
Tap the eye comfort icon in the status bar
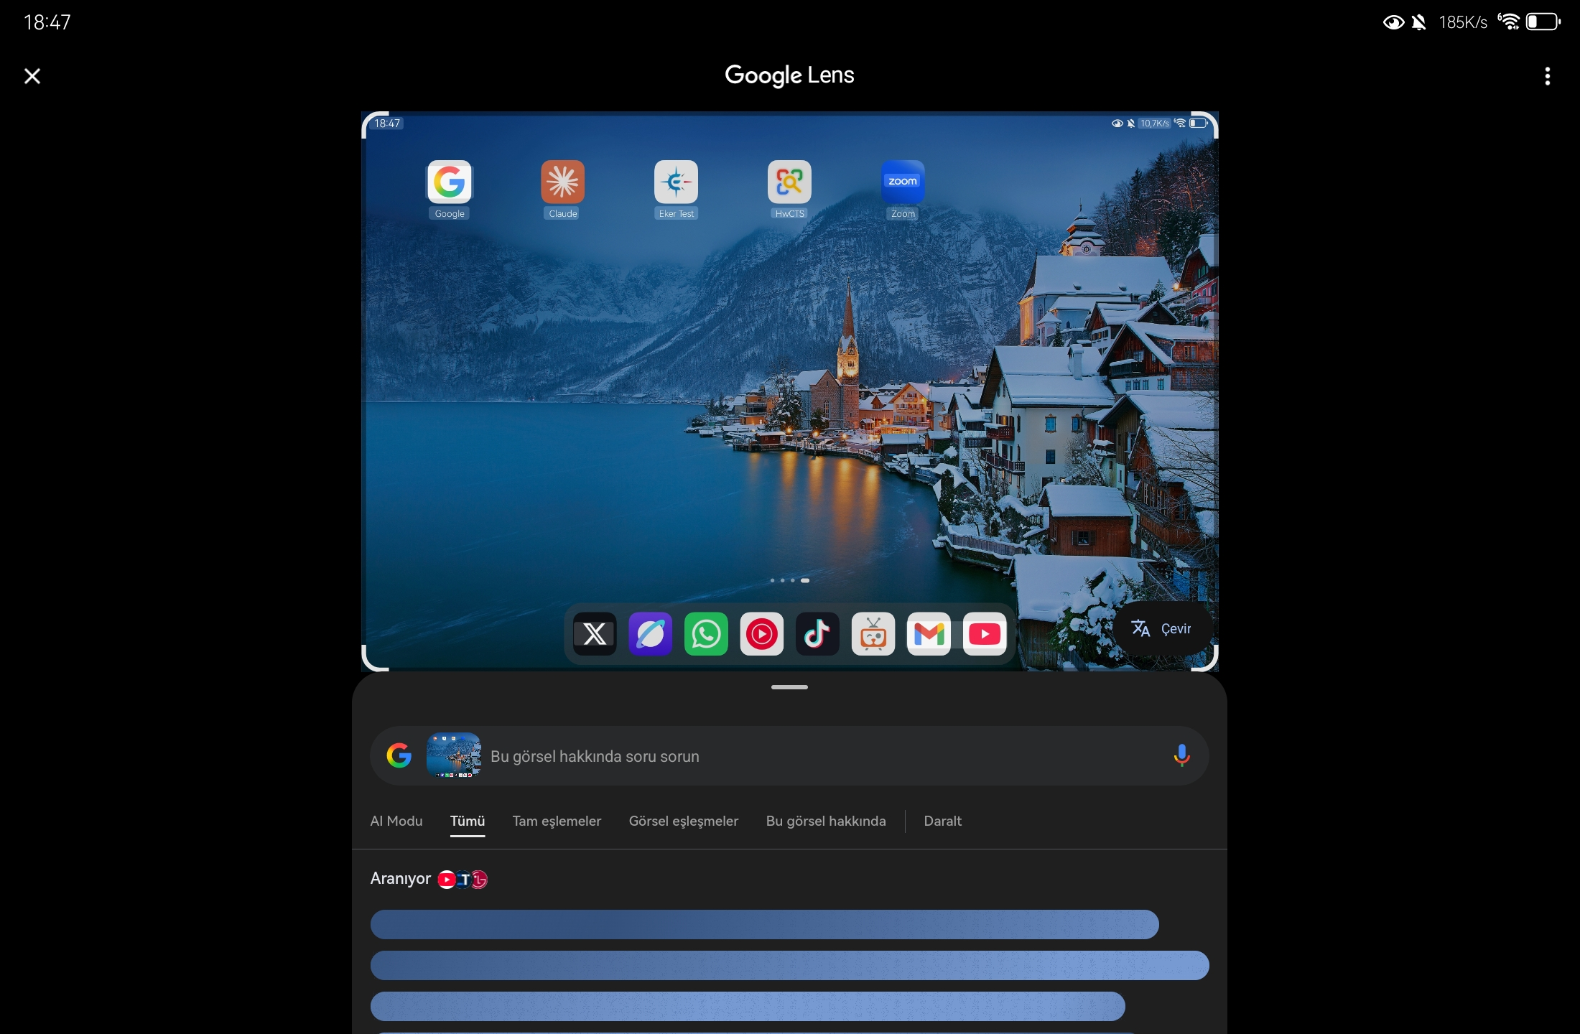coord(1393,22)
